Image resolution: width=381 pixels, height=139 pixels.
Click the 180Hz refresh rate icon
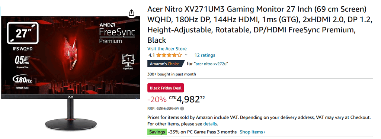[x=22, y=82]
